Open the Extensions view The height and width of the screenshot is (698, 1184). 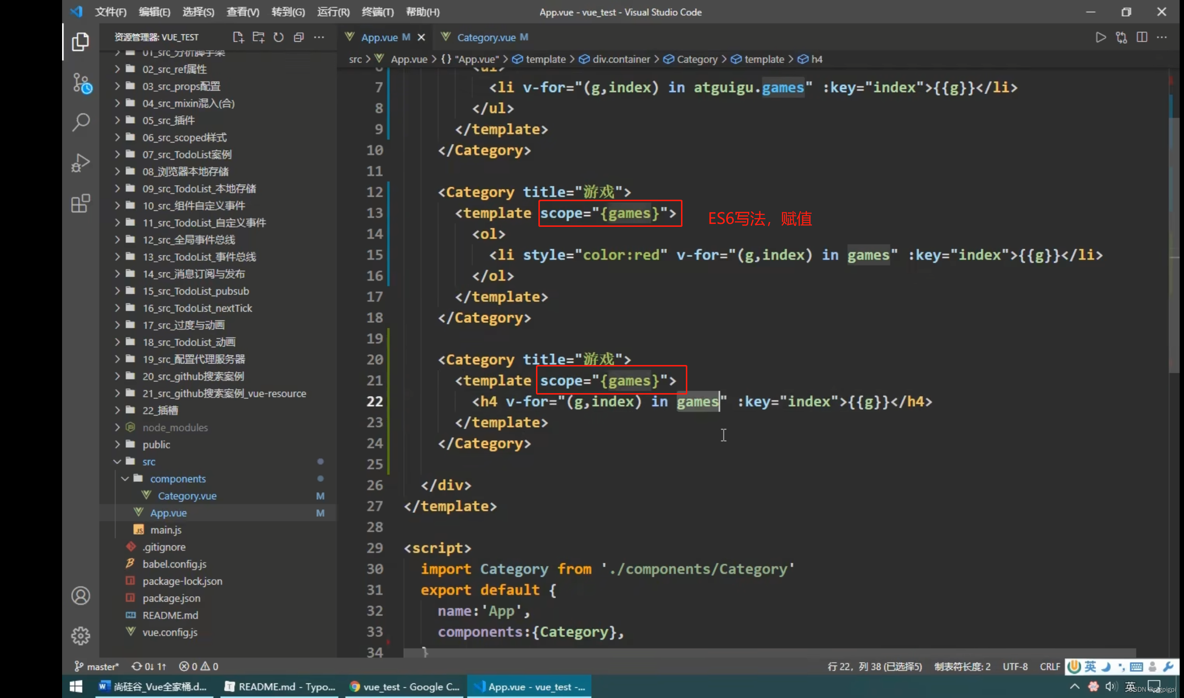point(81,204)
